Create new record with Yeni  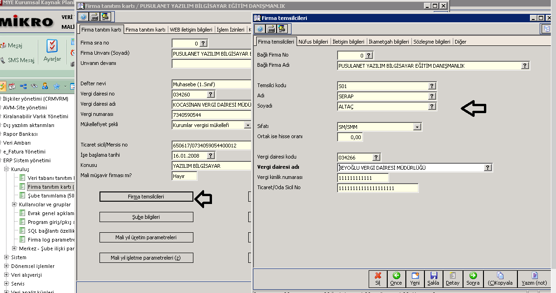pos(415,279)
